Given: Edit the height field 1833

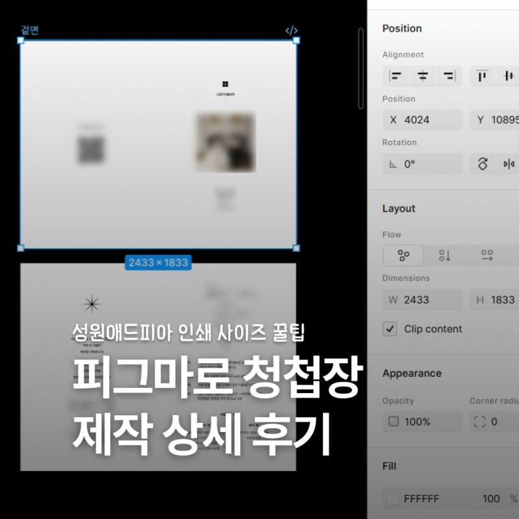Looking at the screenshot, I should click(x=494, y=300).
